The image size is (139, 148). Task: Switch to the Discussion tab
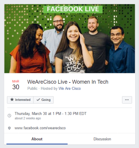click(x=102, y=139)
